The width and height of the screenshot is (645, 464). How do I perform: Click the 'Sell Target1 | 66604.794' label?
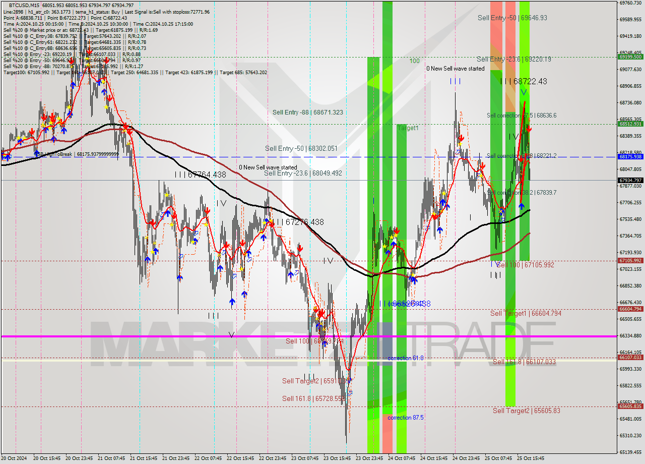[x=526, y=313]
